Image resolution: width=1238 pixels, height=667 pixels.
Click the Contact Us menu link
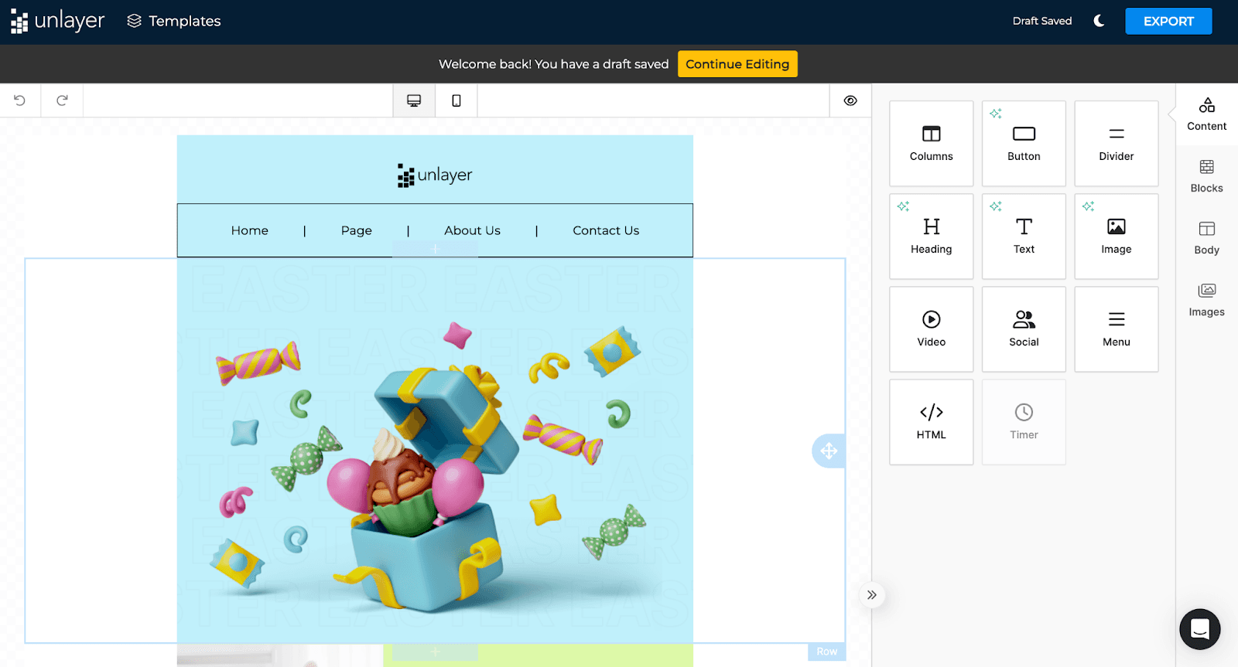pos(606,230)
